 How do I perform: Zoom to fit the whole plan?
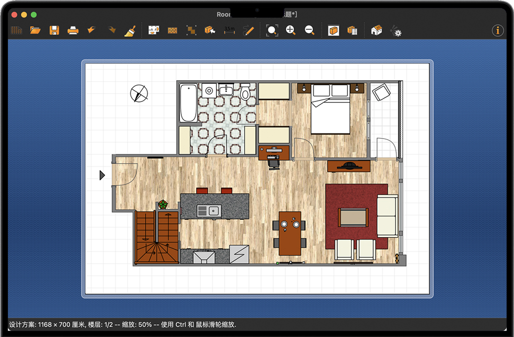tap(272, 30)
